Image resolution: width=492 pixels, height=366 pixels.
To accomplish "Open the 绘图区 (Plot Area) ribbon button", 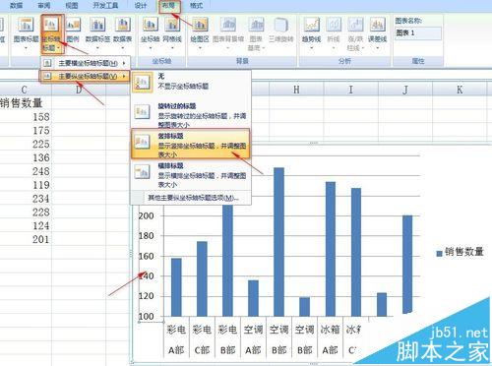I will pos(200,32).
